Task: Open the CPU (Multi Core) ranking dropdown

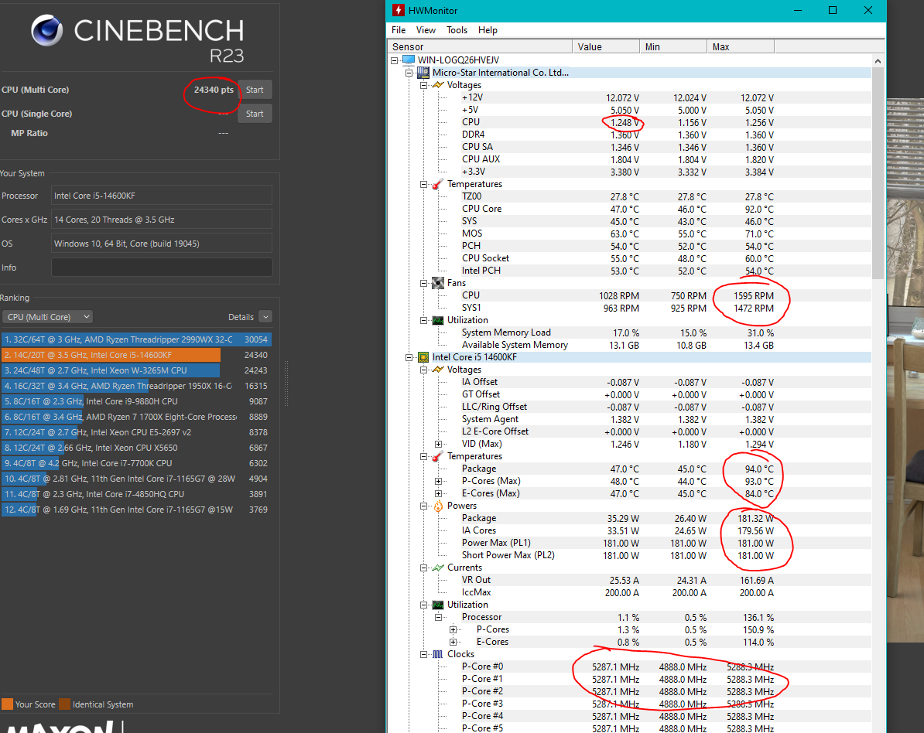Action: 48,317
